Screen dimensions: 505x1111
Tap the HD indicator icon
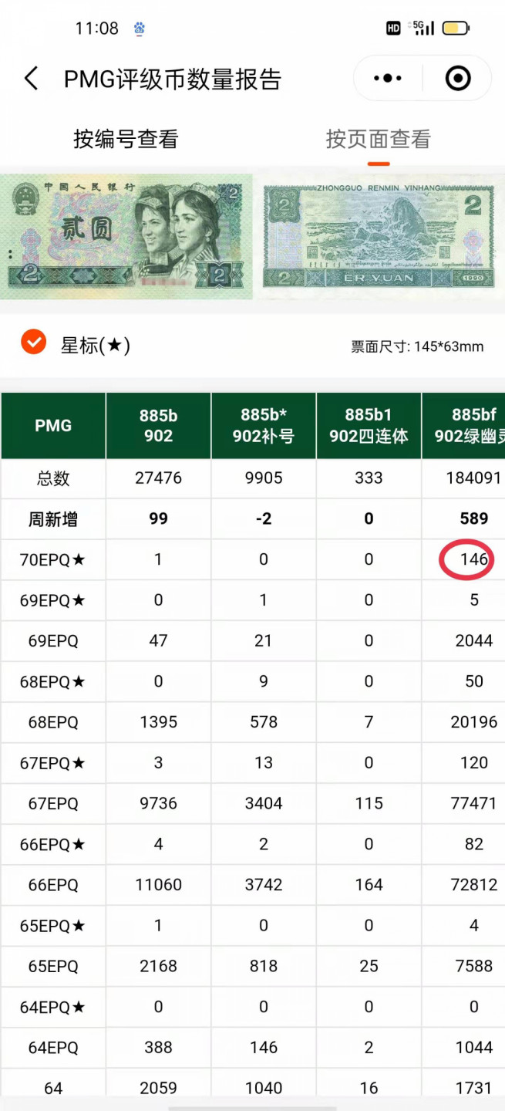click(393, 29)
